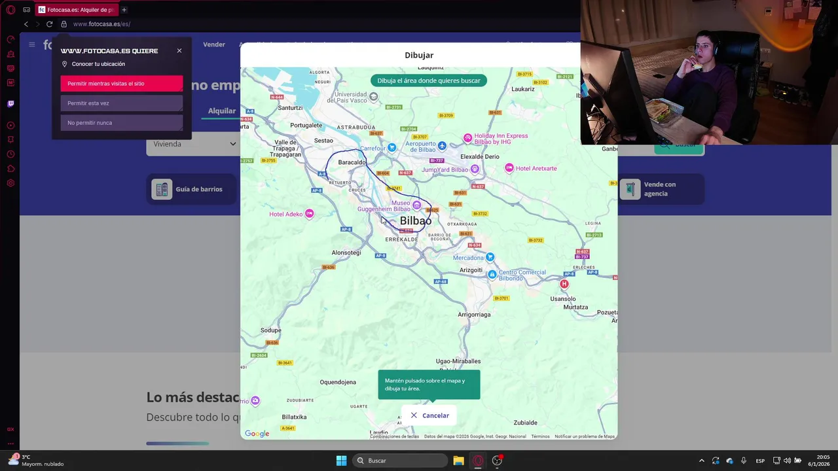
Task: Click the Términos link on the map
Action: point(540,436)
